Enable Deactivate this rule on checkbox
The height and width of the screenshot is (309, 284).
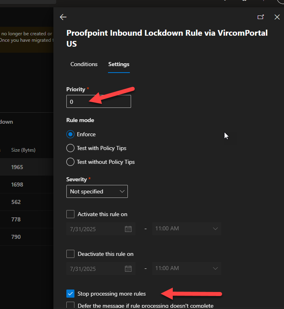click(70, 254)
